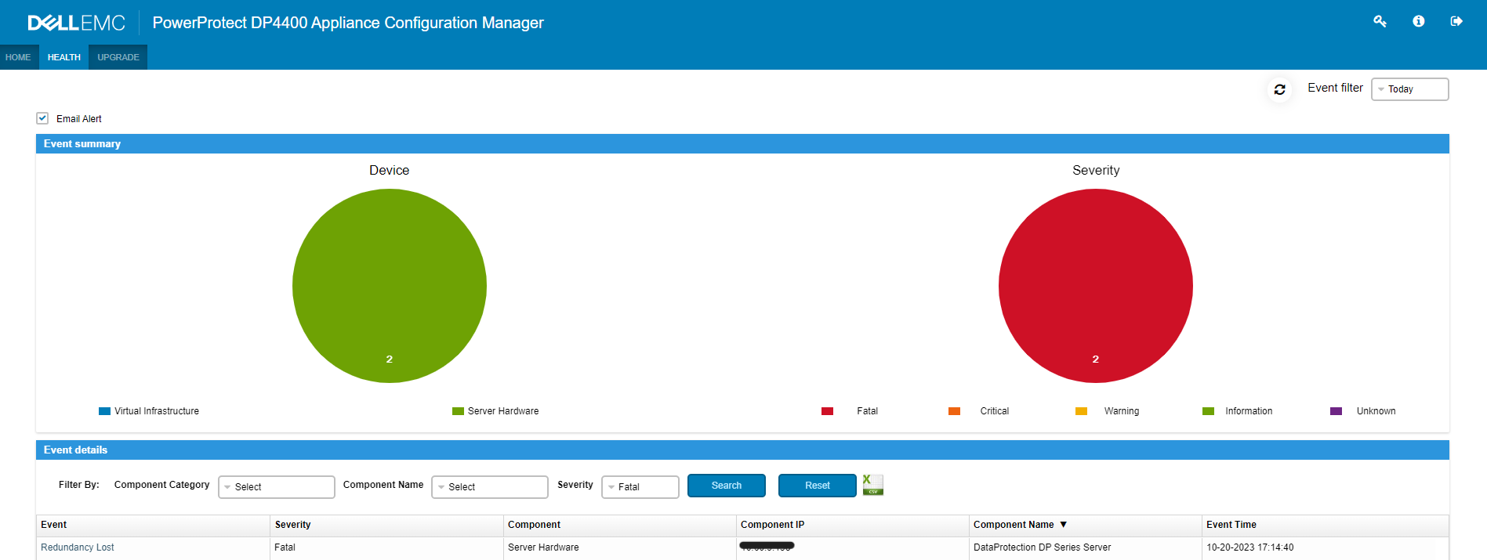Click the Reset button
1487x560 pixels.
pos(818,486)
